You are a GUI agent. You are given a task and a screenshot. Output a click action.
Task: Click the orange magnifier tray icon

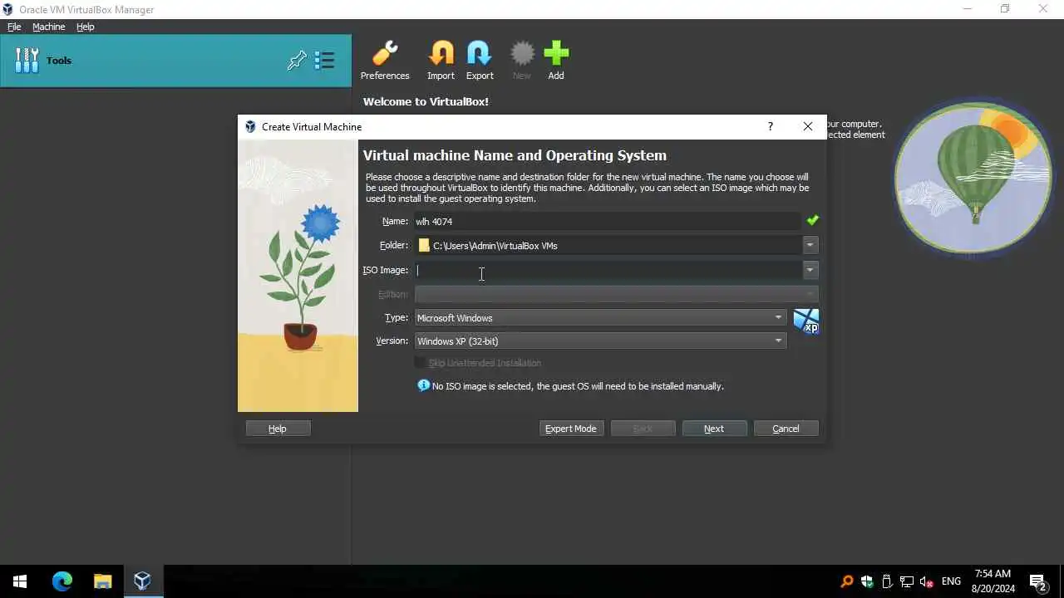[x=847, y=581]
